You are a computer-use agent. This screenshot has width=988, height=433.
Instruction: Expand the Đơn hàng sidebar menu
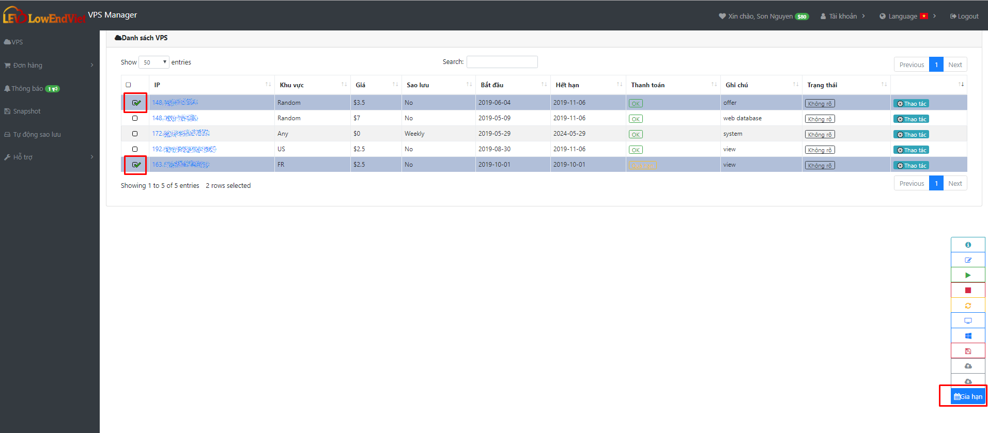point(49,66)
